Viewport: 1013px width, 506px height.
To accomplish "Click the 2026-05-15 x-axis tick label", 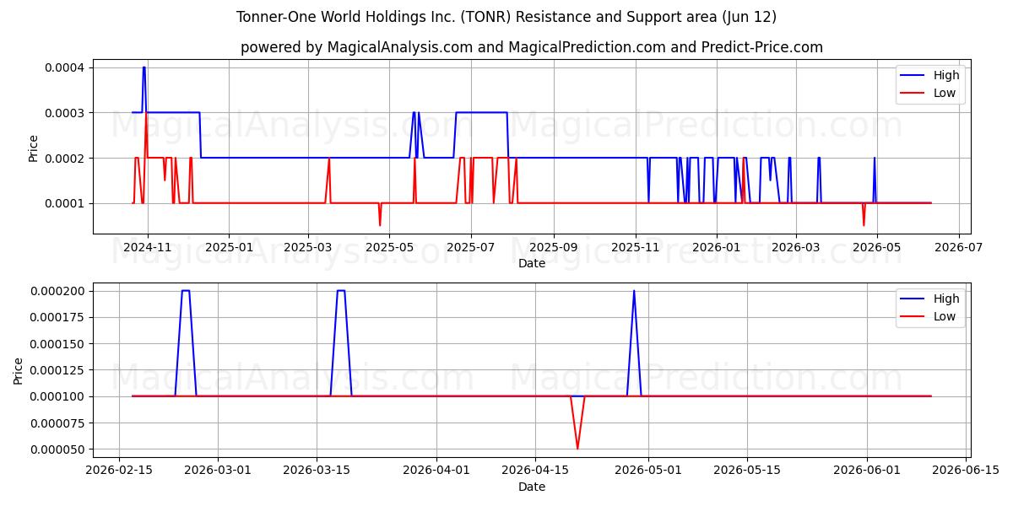I will pos(747,471).
